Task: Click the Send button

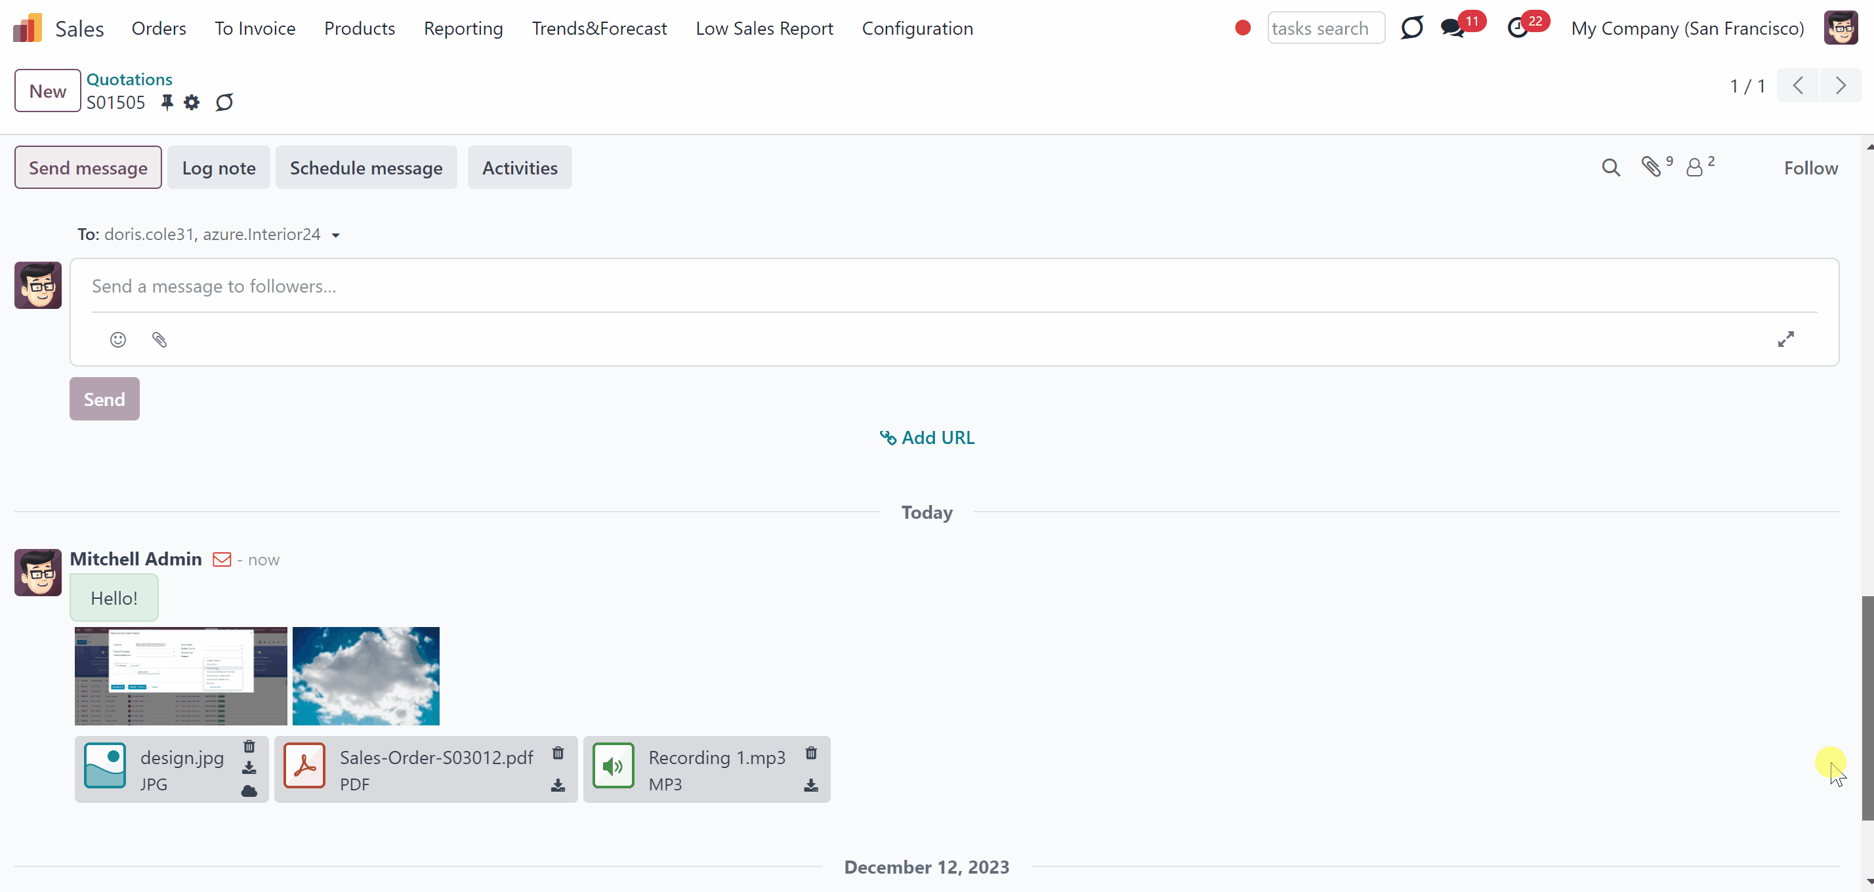Action: (x=104, y=398)
